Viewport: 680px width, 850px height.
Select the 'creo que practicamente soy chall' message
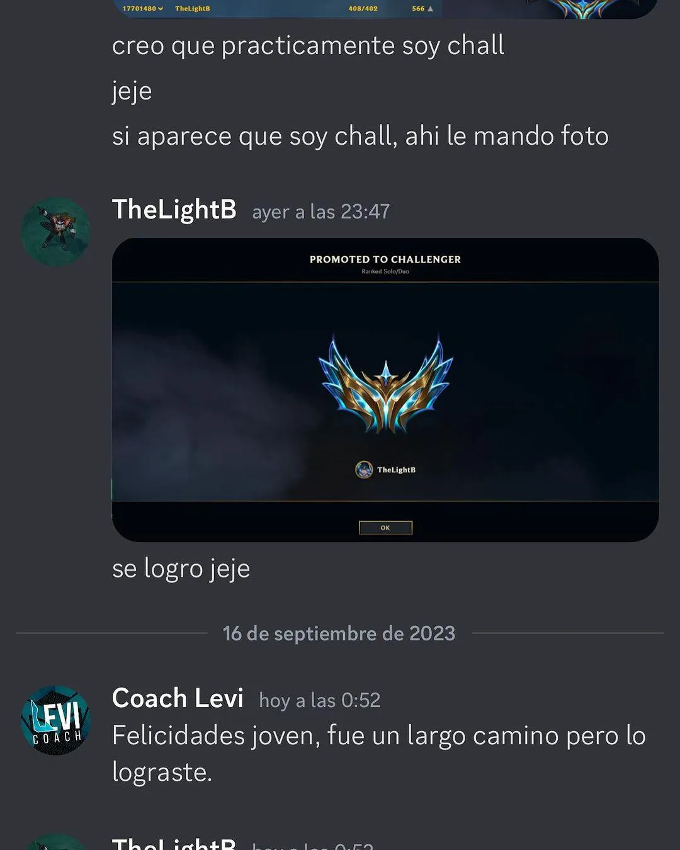[x=308, y=46]
